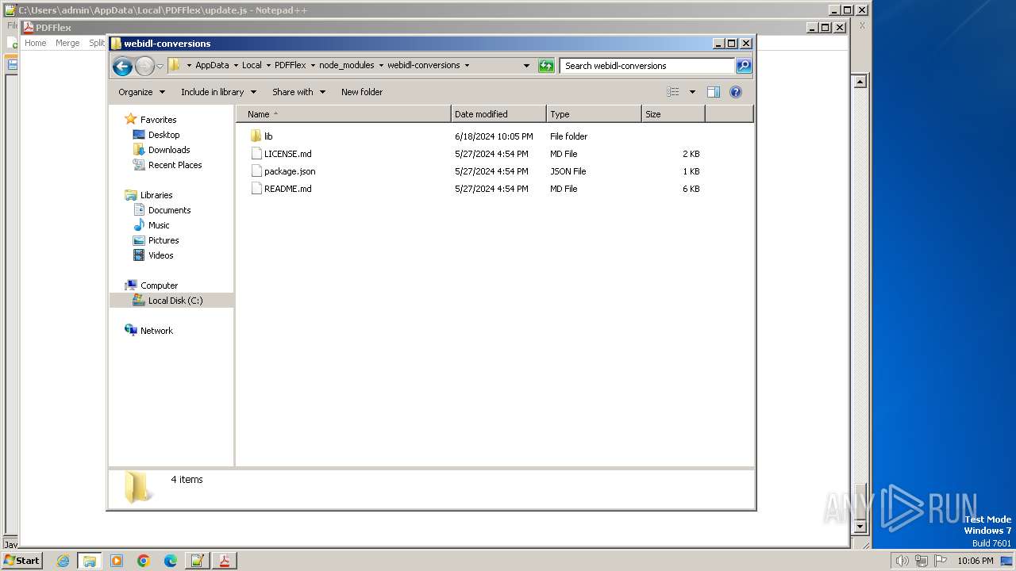
Task: Click the PDFFlex breadcrumb segment
Action: [290, 66]
